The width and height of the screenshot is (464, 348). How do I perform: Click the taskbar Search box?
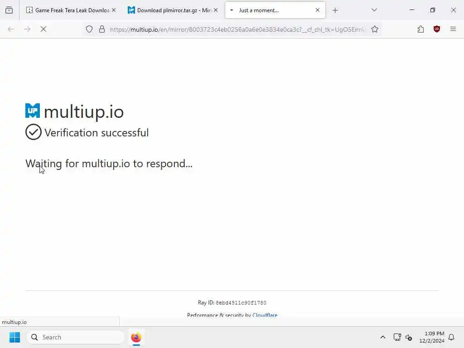click(76, 337)
